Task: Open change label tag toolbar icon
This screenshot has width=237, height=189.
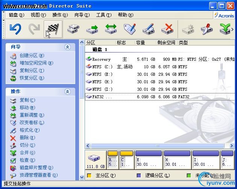Action: [x=130, y=29]
